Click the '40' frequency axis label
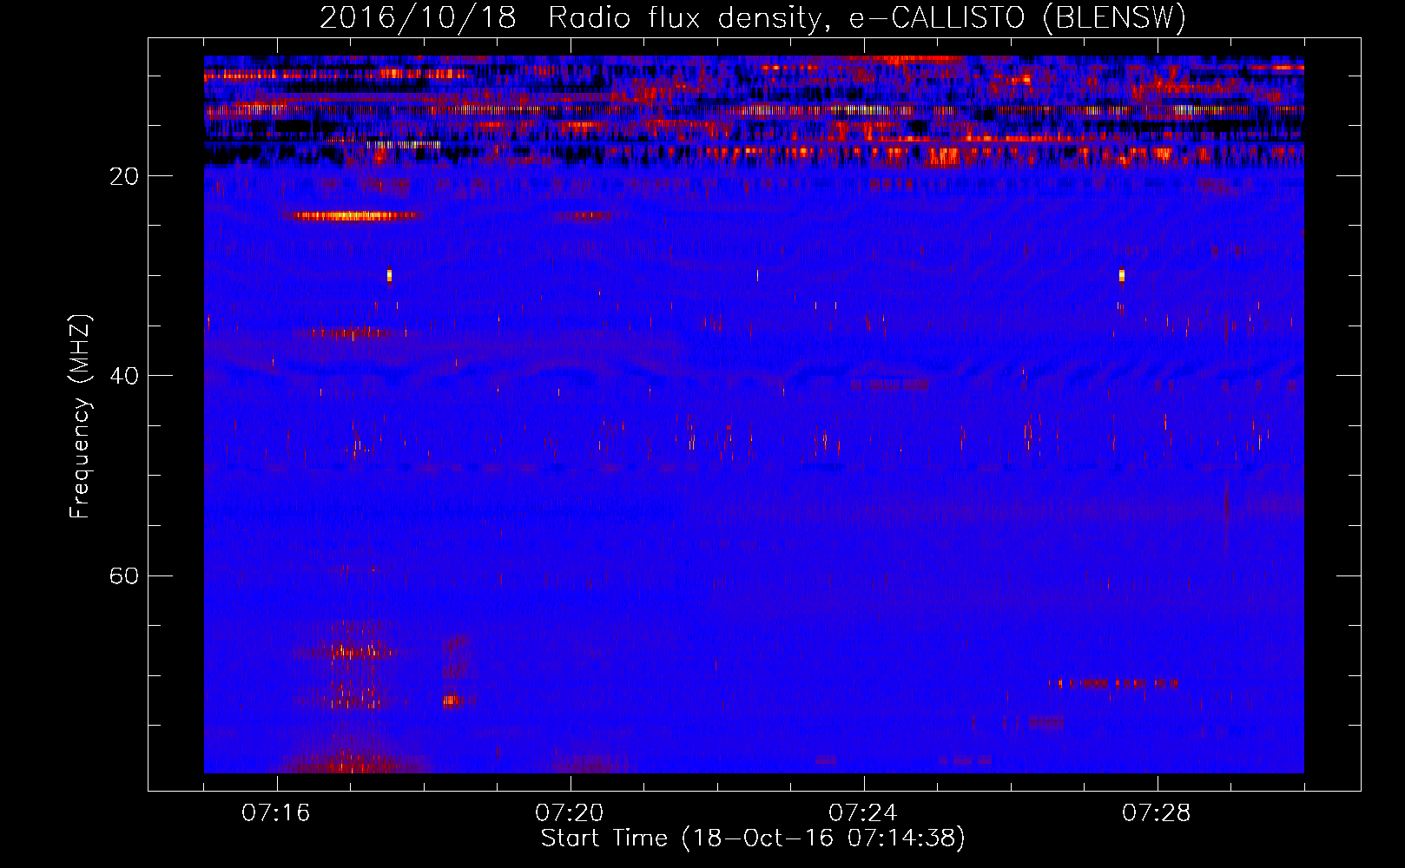The height and width of the screenshot is (868, 1405). pyautogui.click(x=124, y=377)
